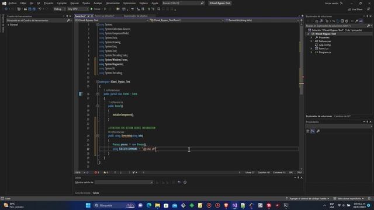374x210 pixels.
Task: Click the refresh icon in Solution Explorer toolbar
Action: [338, 21]
